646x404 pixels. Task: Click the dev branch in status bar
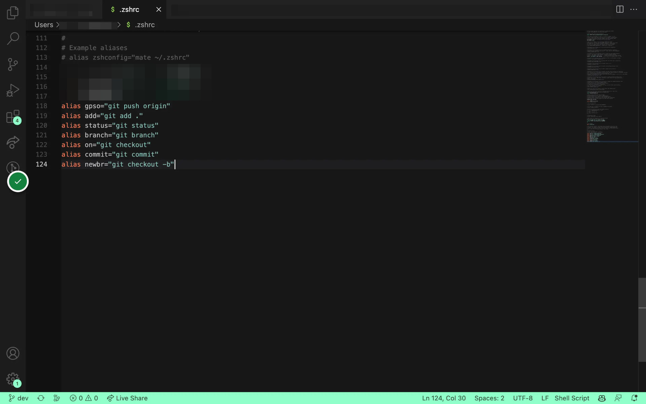pos(19,398)
